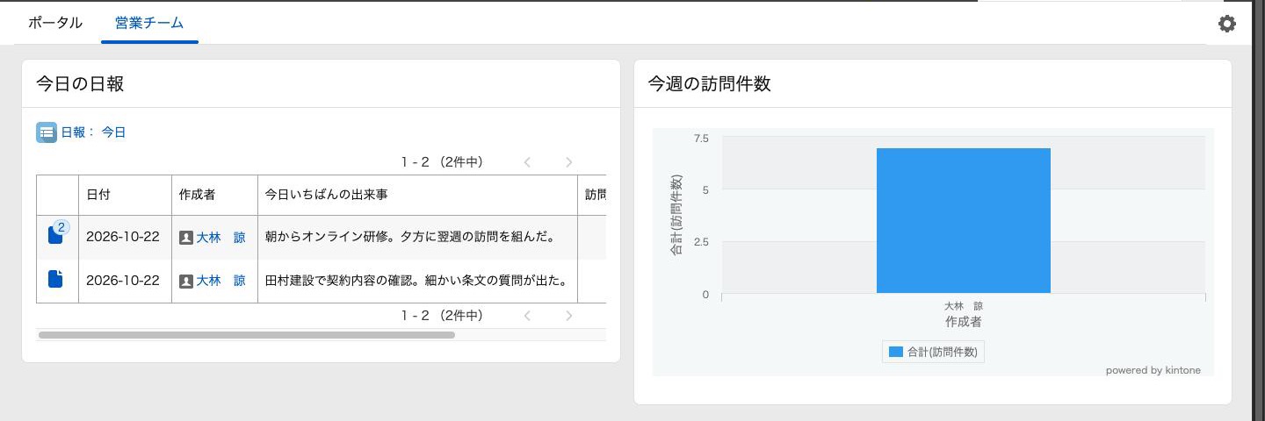This screenshot has height=421, width=1265.
Task: Select the 営業チーム tab
Action: pos(149,23)
